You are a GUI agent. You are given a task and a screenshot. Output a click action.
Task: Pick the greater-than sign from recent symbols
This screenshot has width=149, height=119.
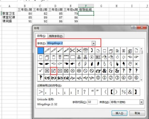coord(41,92)
